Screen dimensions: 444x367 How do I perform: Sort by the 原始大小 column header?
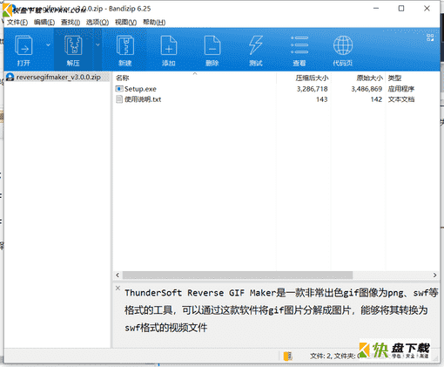[359, 78]
